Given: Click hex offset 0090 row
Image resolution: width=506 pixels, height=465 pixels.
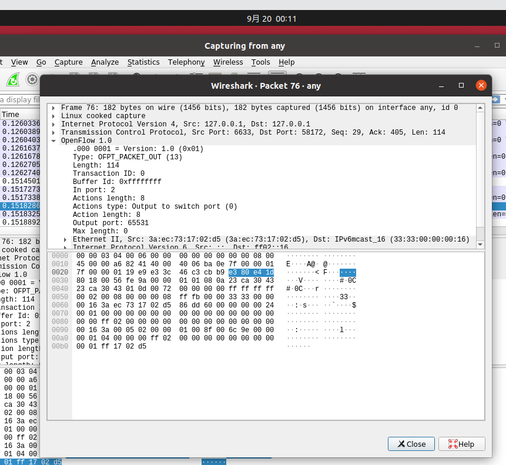Looking at the screenshot, I should tap(60, 330).
